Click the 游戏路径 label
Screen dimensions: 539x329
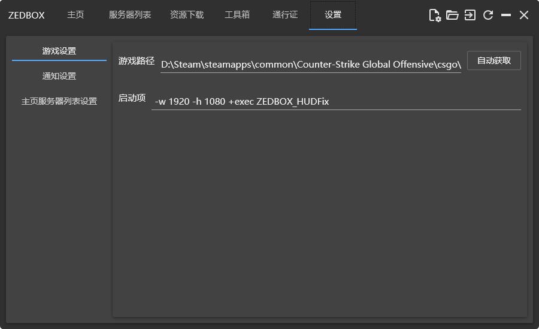[136, 61]
